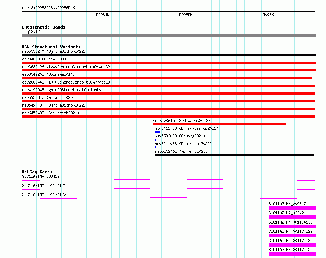
Task: Open variant nsv6456439 (Sedlazeck2020) label
Action: (x=51, y=113)
